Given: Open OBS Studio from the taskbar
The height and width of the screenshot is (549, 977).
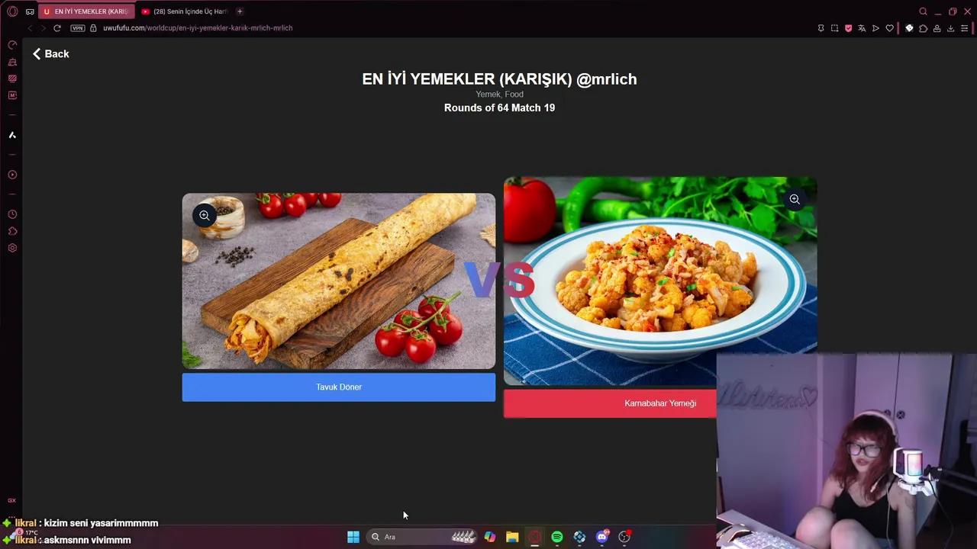Looking at the screenshot, I should tap(624, 537).
